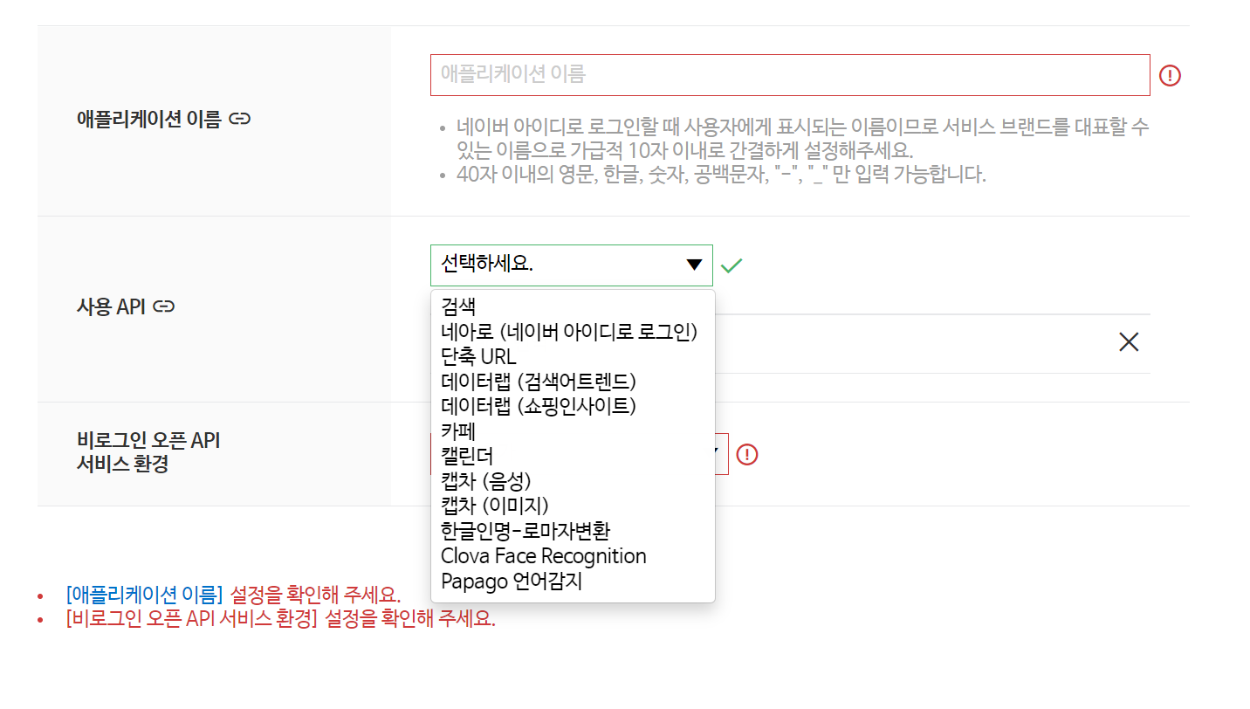Select 데이터랩 (검색어트렌드) option
The width and height of the screenshot is (1250, 709).
pyautogui.click(x=539, y=382)
